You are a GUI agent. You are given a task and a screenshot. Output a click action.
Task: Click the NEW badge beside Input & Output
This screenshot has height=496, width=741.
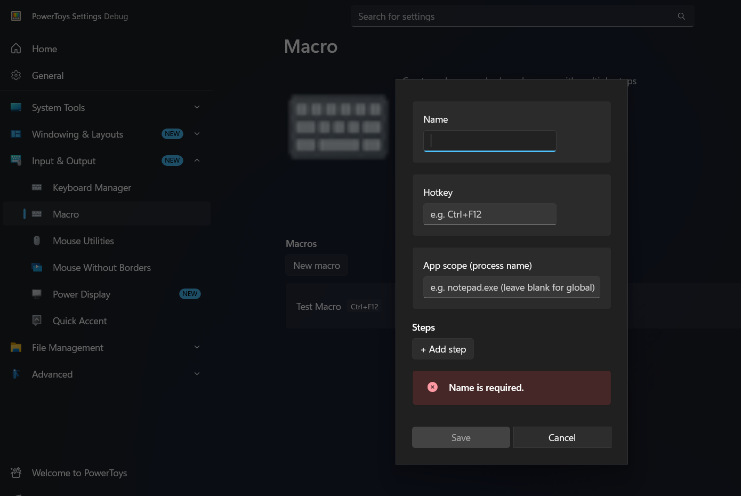(172, 161)
